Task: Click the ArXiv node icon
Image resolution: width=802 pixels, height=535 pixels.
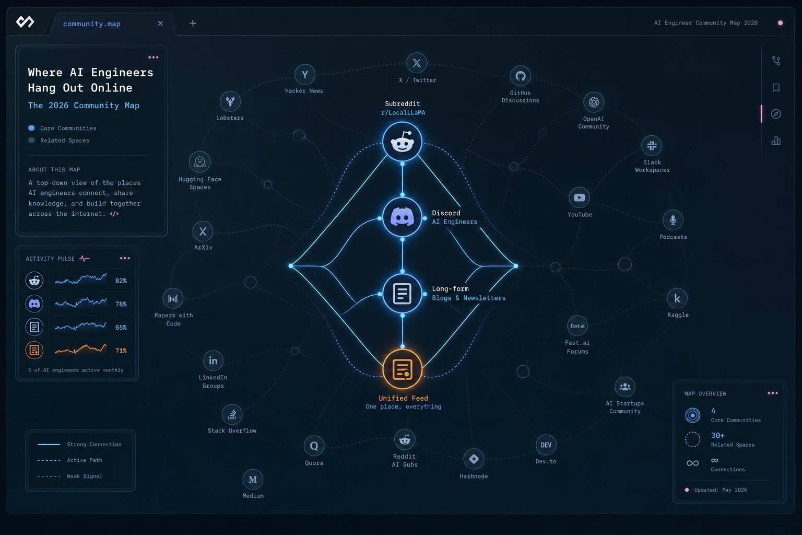Action: click(x=203, y=231)
